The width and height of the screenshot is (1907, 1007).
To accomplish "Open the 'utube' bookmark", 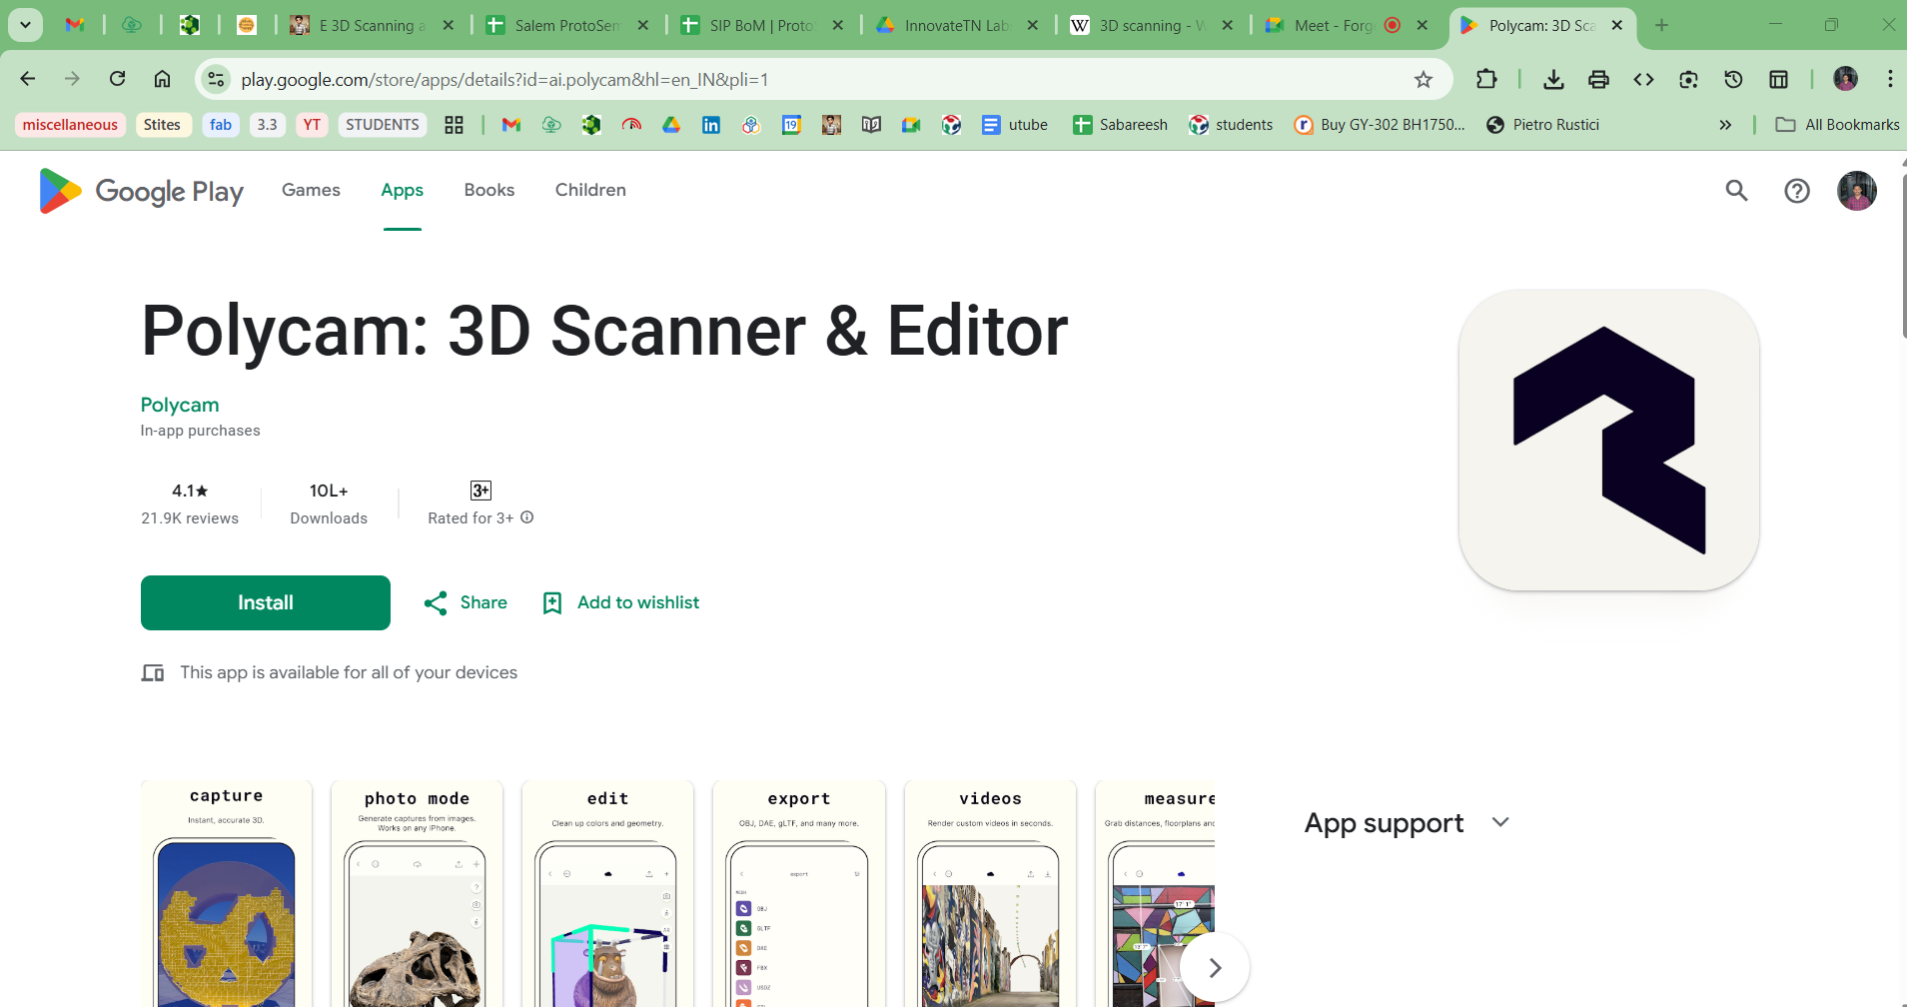I will click(x=1015, y=125).
